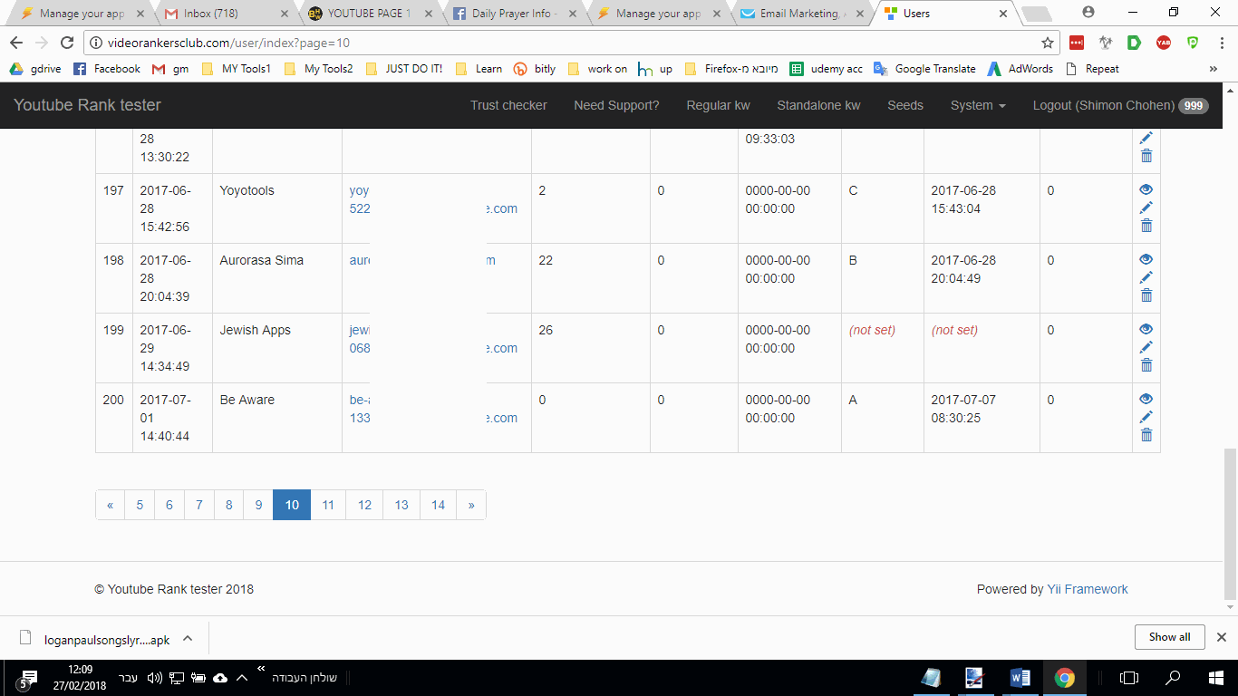Bookmark this page with star icon
Image resolution: width=1238 pixels, height=696 pixels.
coord(1048,43)
